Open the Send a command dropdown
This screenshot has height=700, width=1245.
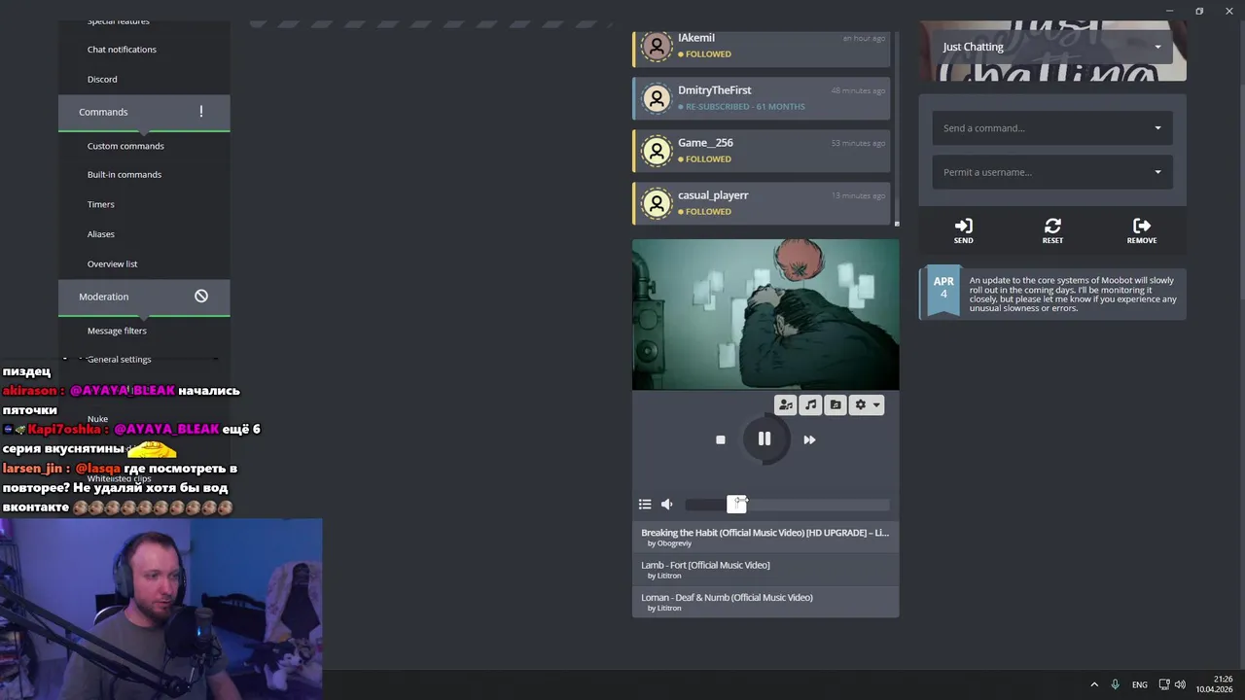click(x=1052, y=128)
